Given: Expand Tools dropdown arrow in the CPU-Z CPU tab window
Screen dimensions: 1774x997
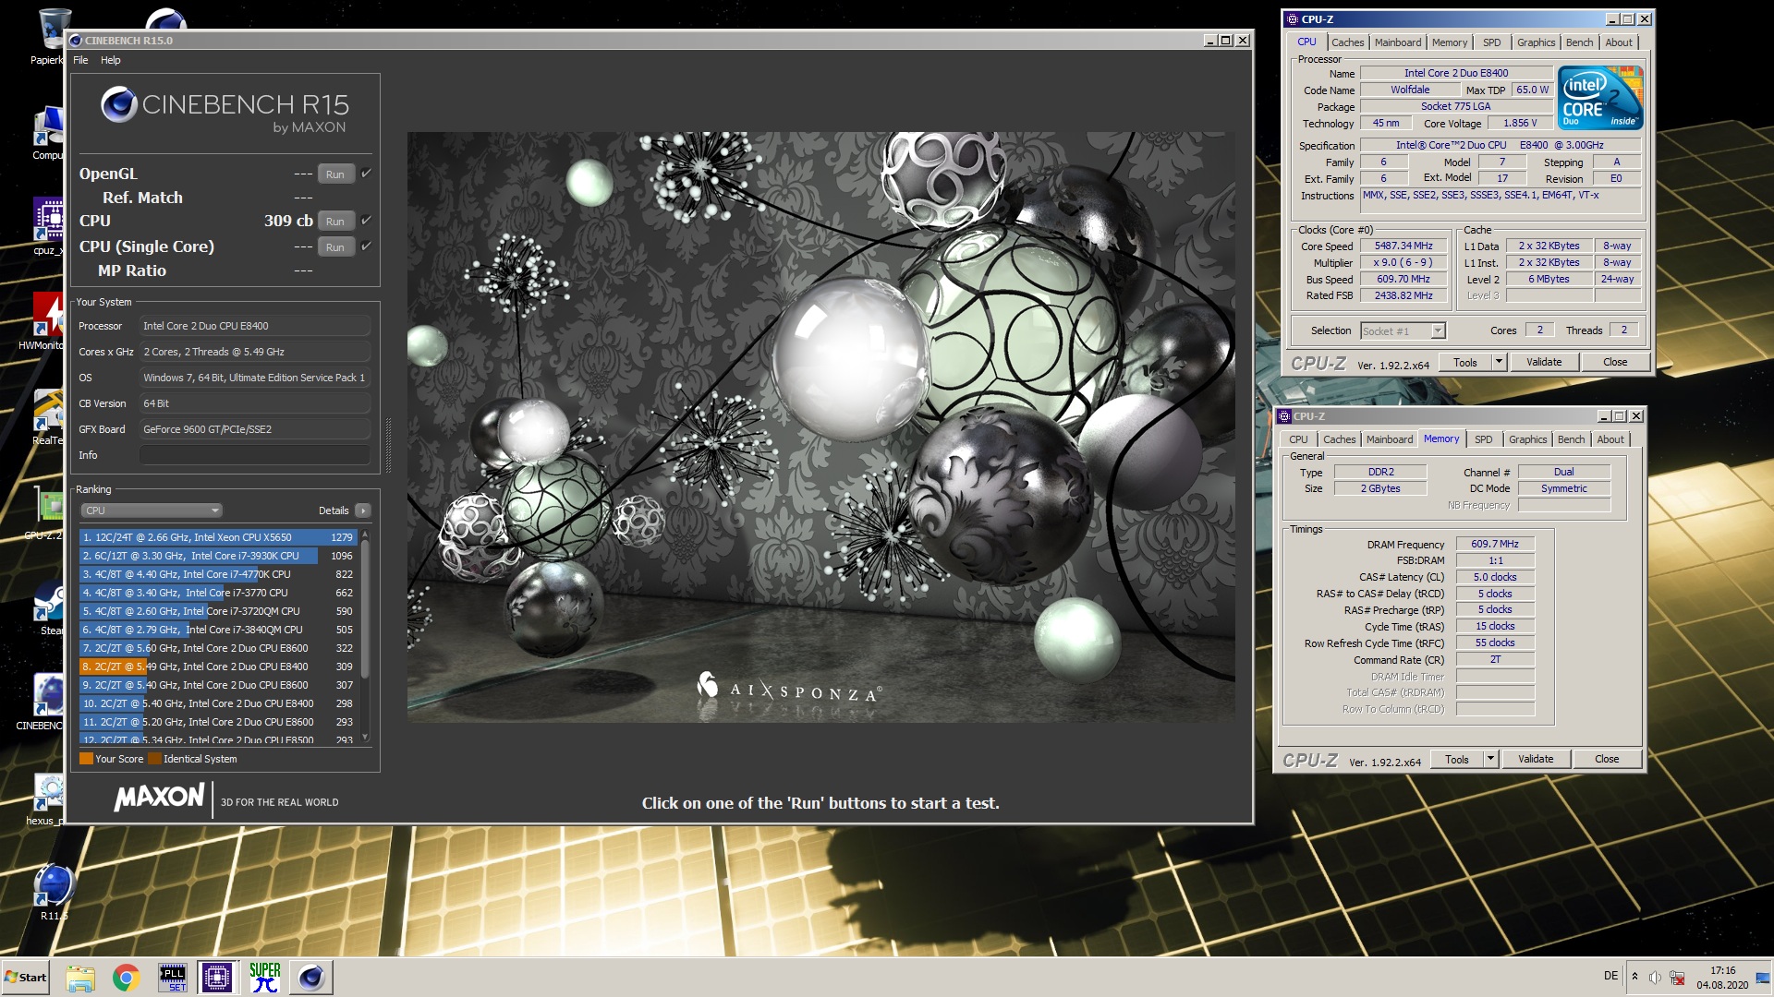Looking at the screenshot, I should (1499, 362).
